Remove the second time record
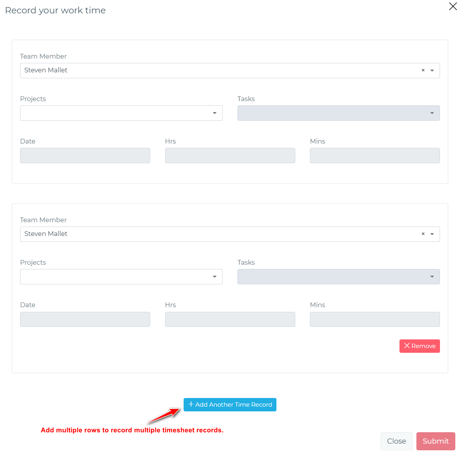462x457 pixels. point(420,346)
